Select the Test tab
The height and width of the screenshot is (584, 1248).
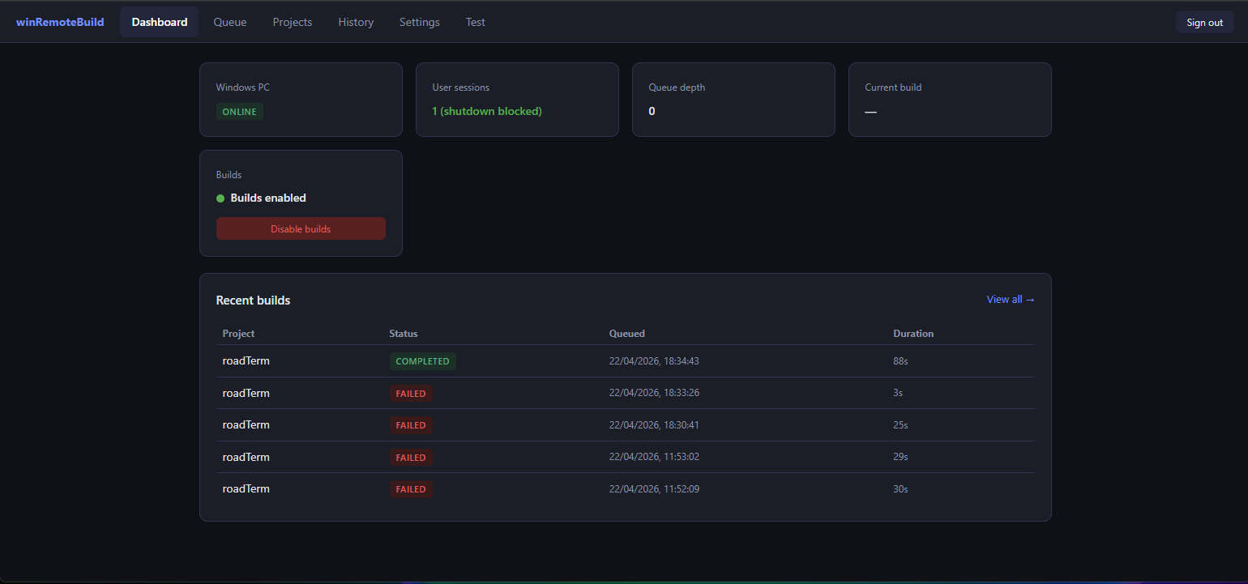(x=475, y=22)
